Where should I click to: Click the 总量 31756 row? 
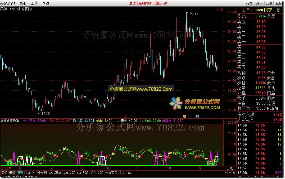pyautogui.click(x=251, y=88)
